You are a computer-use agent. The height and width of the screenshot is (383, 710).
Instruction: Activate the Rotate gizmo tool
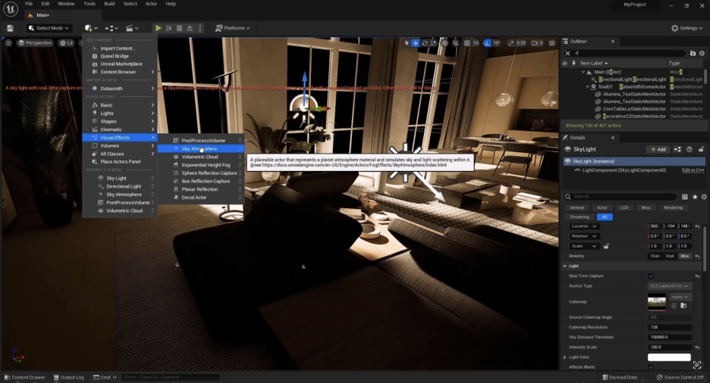point(425,43)
